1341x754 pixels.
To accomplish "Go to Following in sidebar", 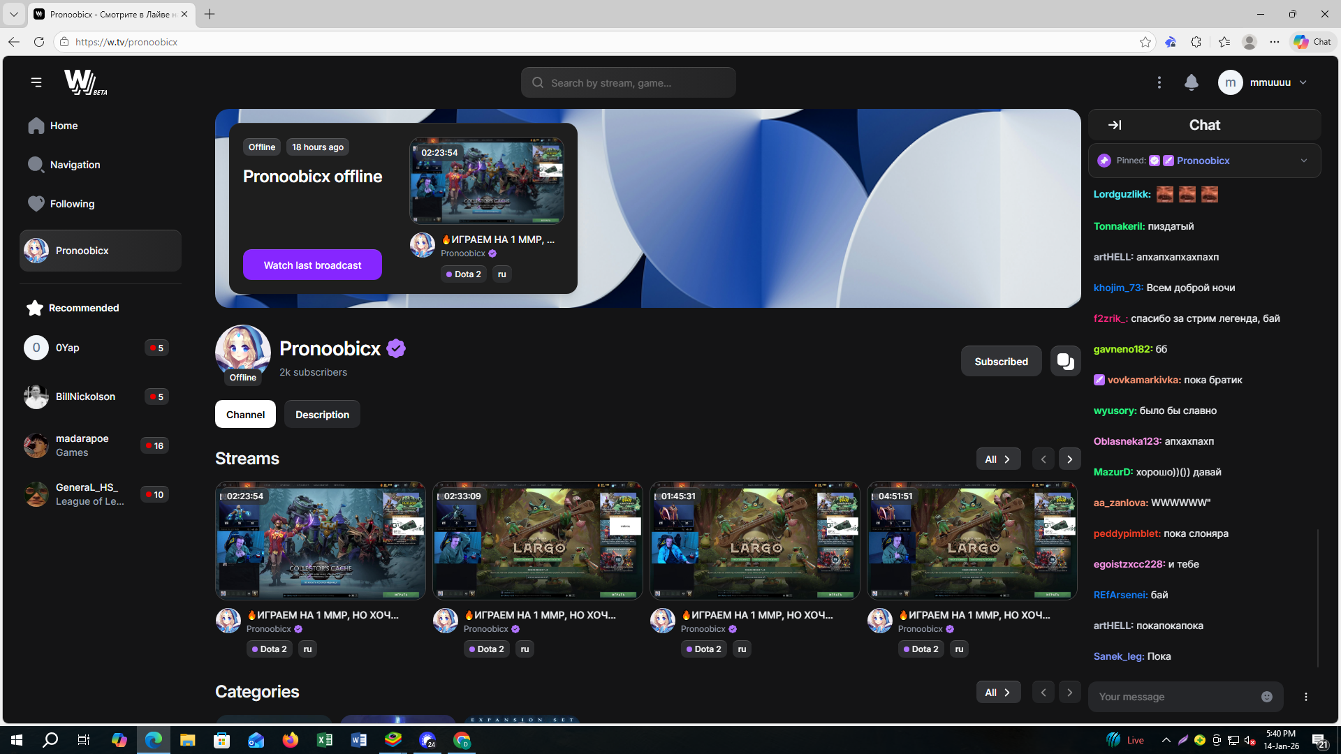I will coord(72,204).
